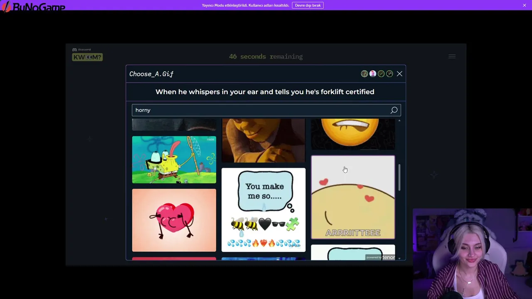532x299 pixels.
Task: Click the third player checkmark avatar
Action: coord(381,74)
